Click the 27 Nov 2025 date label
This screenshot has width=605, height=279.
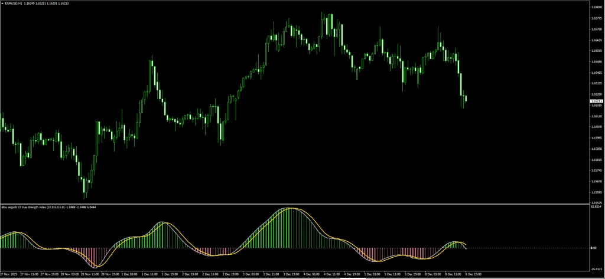click(9, 274)
